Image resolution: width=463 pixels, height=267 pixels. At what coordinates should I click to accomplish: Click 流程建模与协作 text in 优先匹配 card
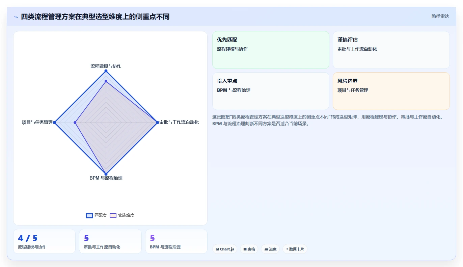(x=232, y=49)
